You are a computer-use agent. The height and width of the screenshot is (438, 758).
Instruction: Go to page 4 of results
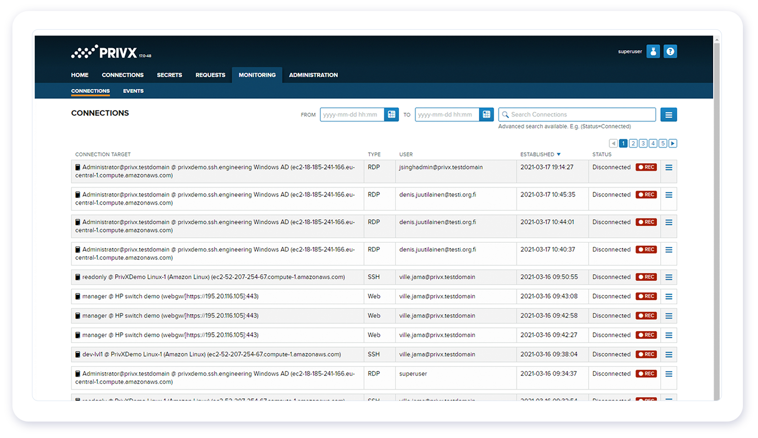(x=653, y=143)
